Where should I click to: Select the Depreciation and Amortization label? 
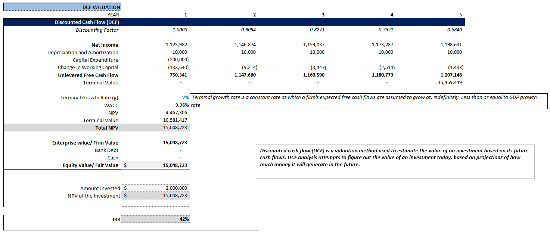click(83, 52)
